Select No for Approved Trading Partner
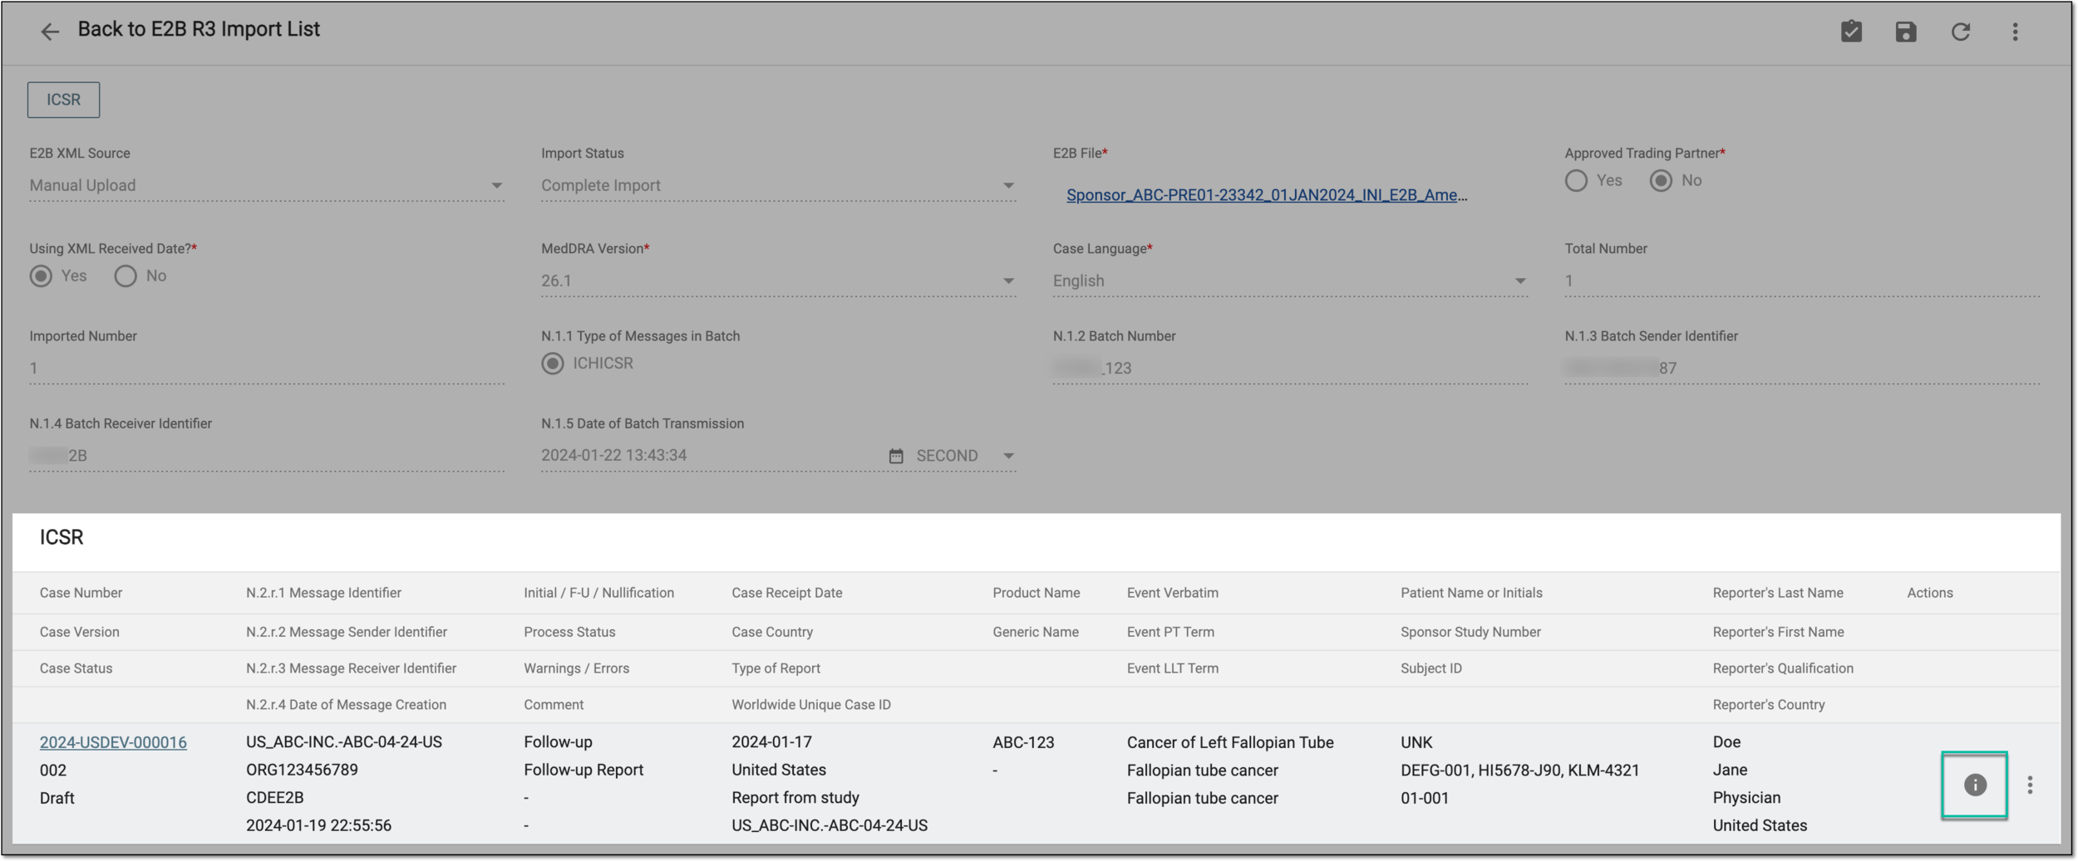This screenshot has width=2078, height=861. coord(1661,181)
